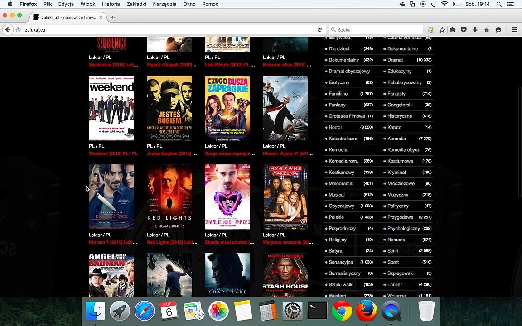The height and width of the screenshot is (326, 522).
Task: Open the Knock Knock poster
Action: [111, 197]
